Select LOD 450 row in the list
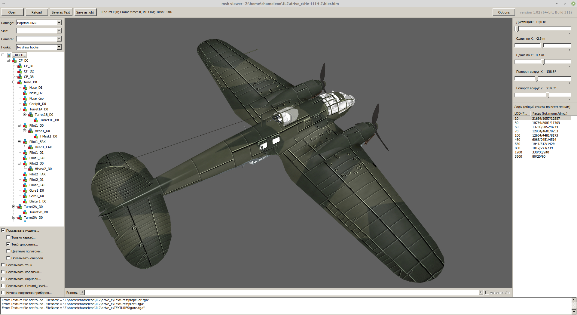Screen dimensions: 577x315 pos(542,140)
